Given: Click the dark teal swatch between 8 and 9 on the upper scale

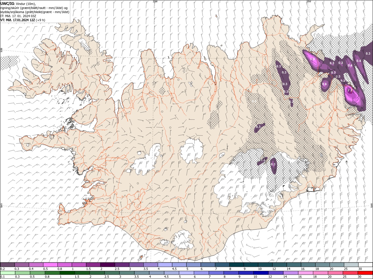Looking at the screenshot, I should (x=236, y=265).
